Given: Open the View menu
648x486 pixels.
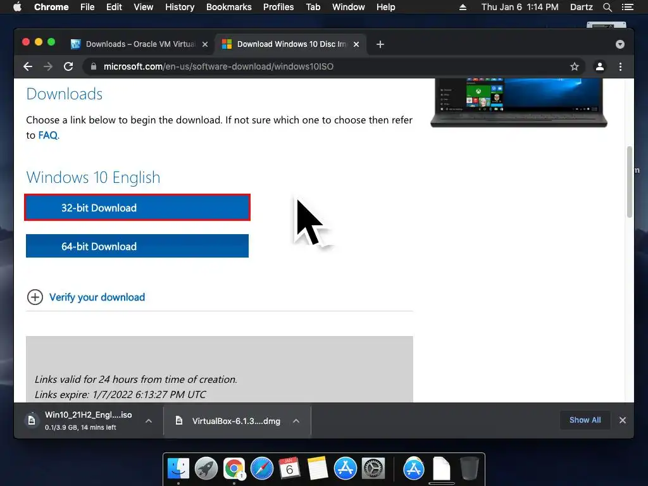Looking at the screenshot, I should (144, 7).
